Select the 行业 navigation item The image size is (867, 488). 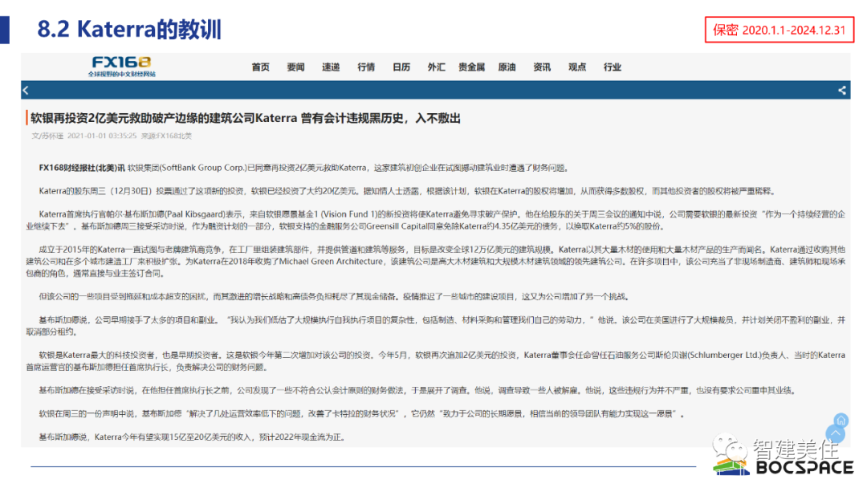coord(613,67)
